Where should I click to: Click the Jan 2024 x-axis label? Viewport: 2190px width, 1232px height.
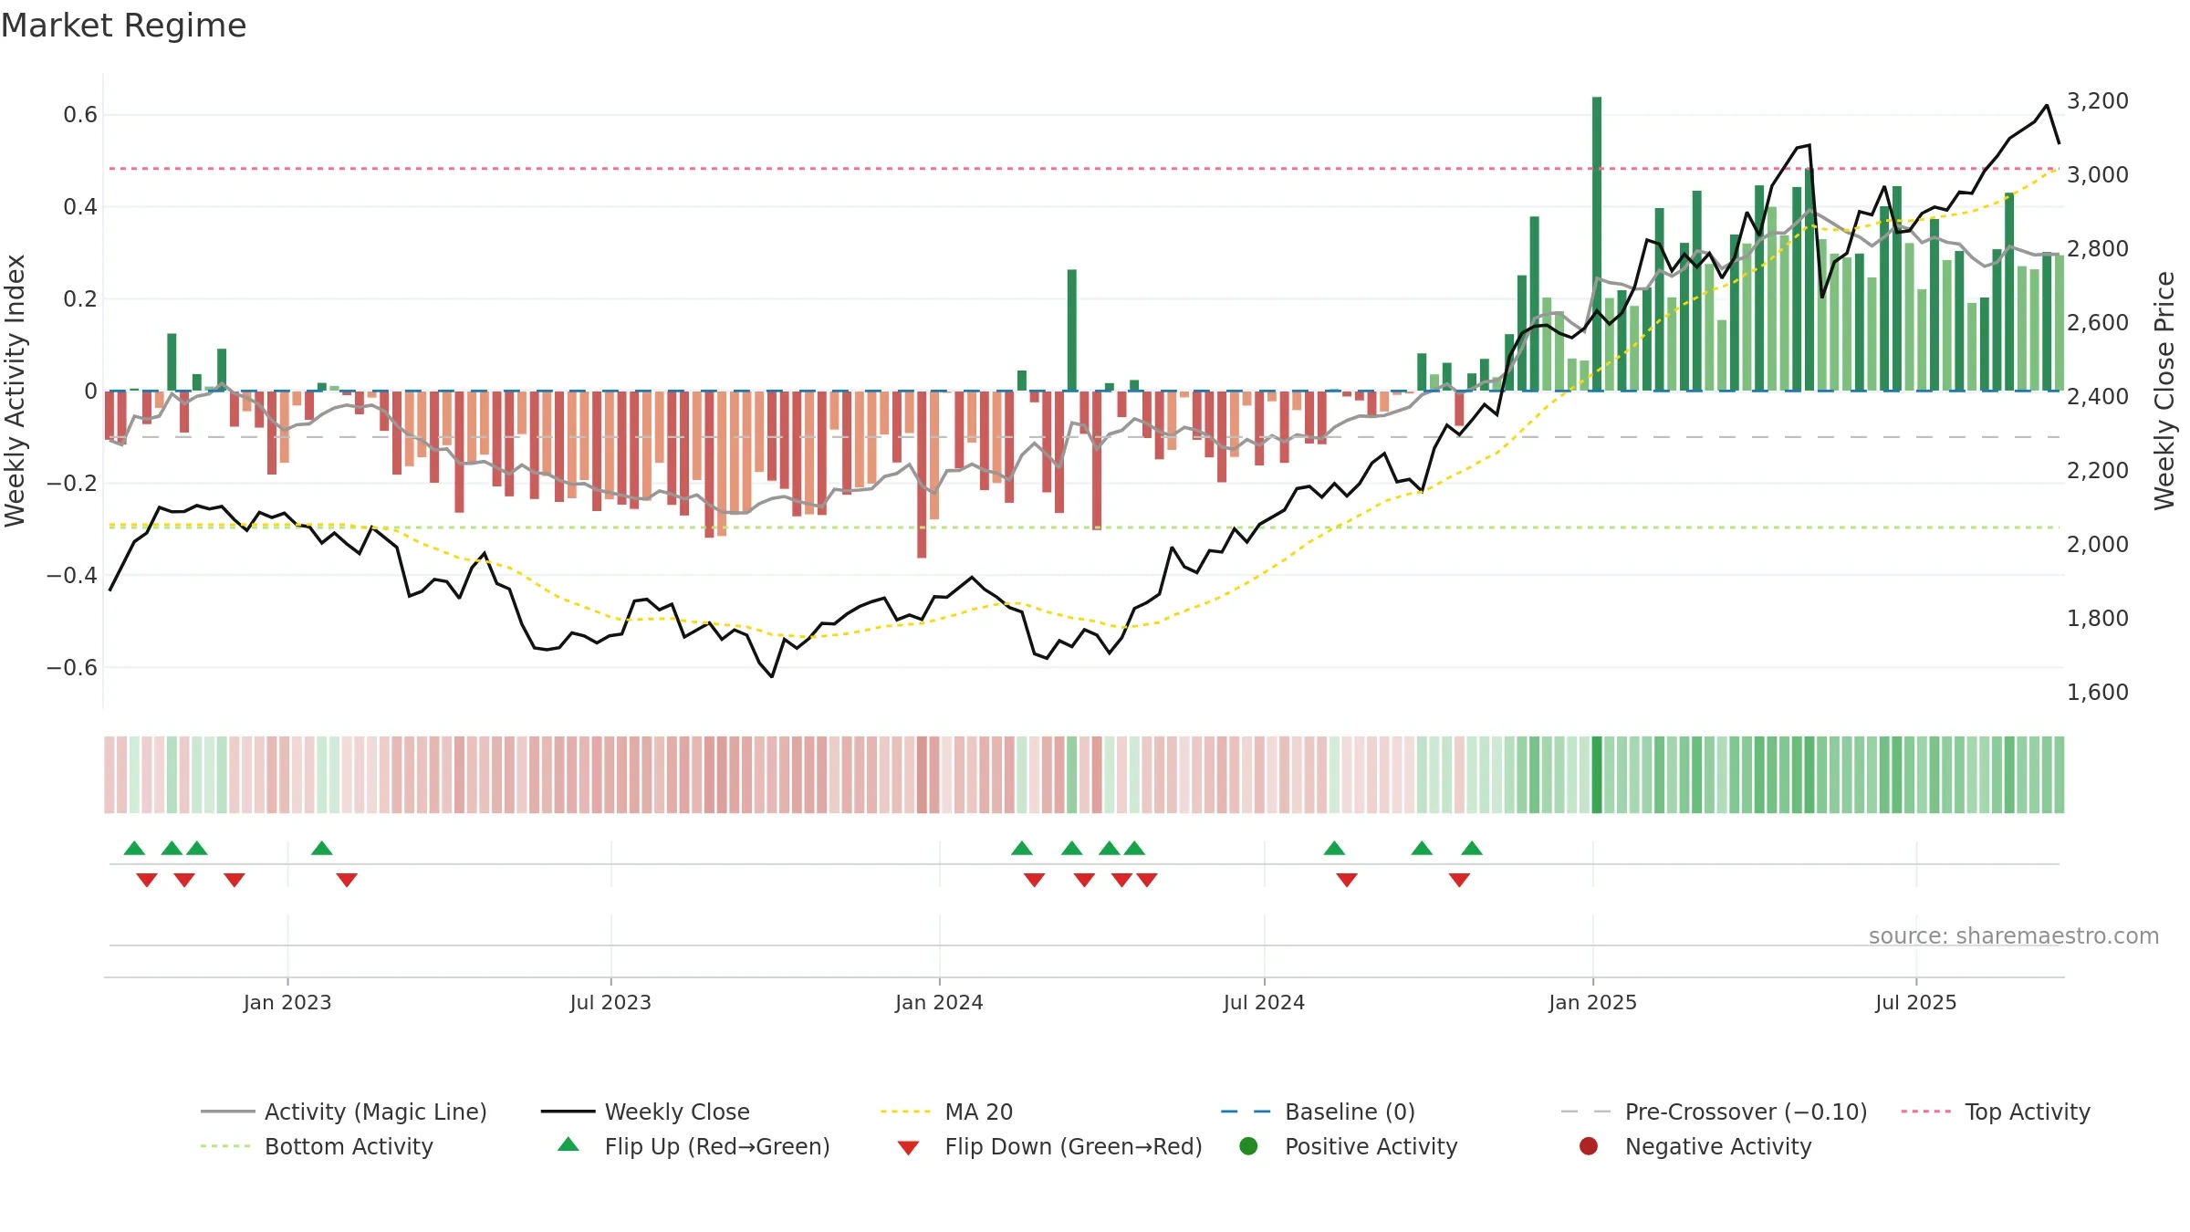tap(939, 1002)
